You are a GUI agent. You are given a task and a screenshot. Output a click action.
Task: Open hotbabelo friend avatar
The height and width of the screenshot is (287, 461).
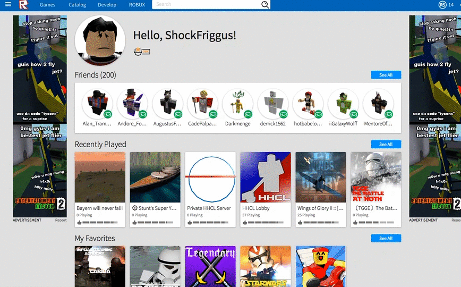[308, 104]
